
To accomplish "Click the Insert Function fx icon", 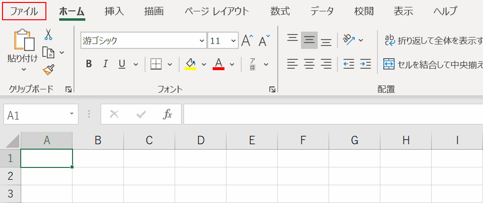I will click(167, 115).
